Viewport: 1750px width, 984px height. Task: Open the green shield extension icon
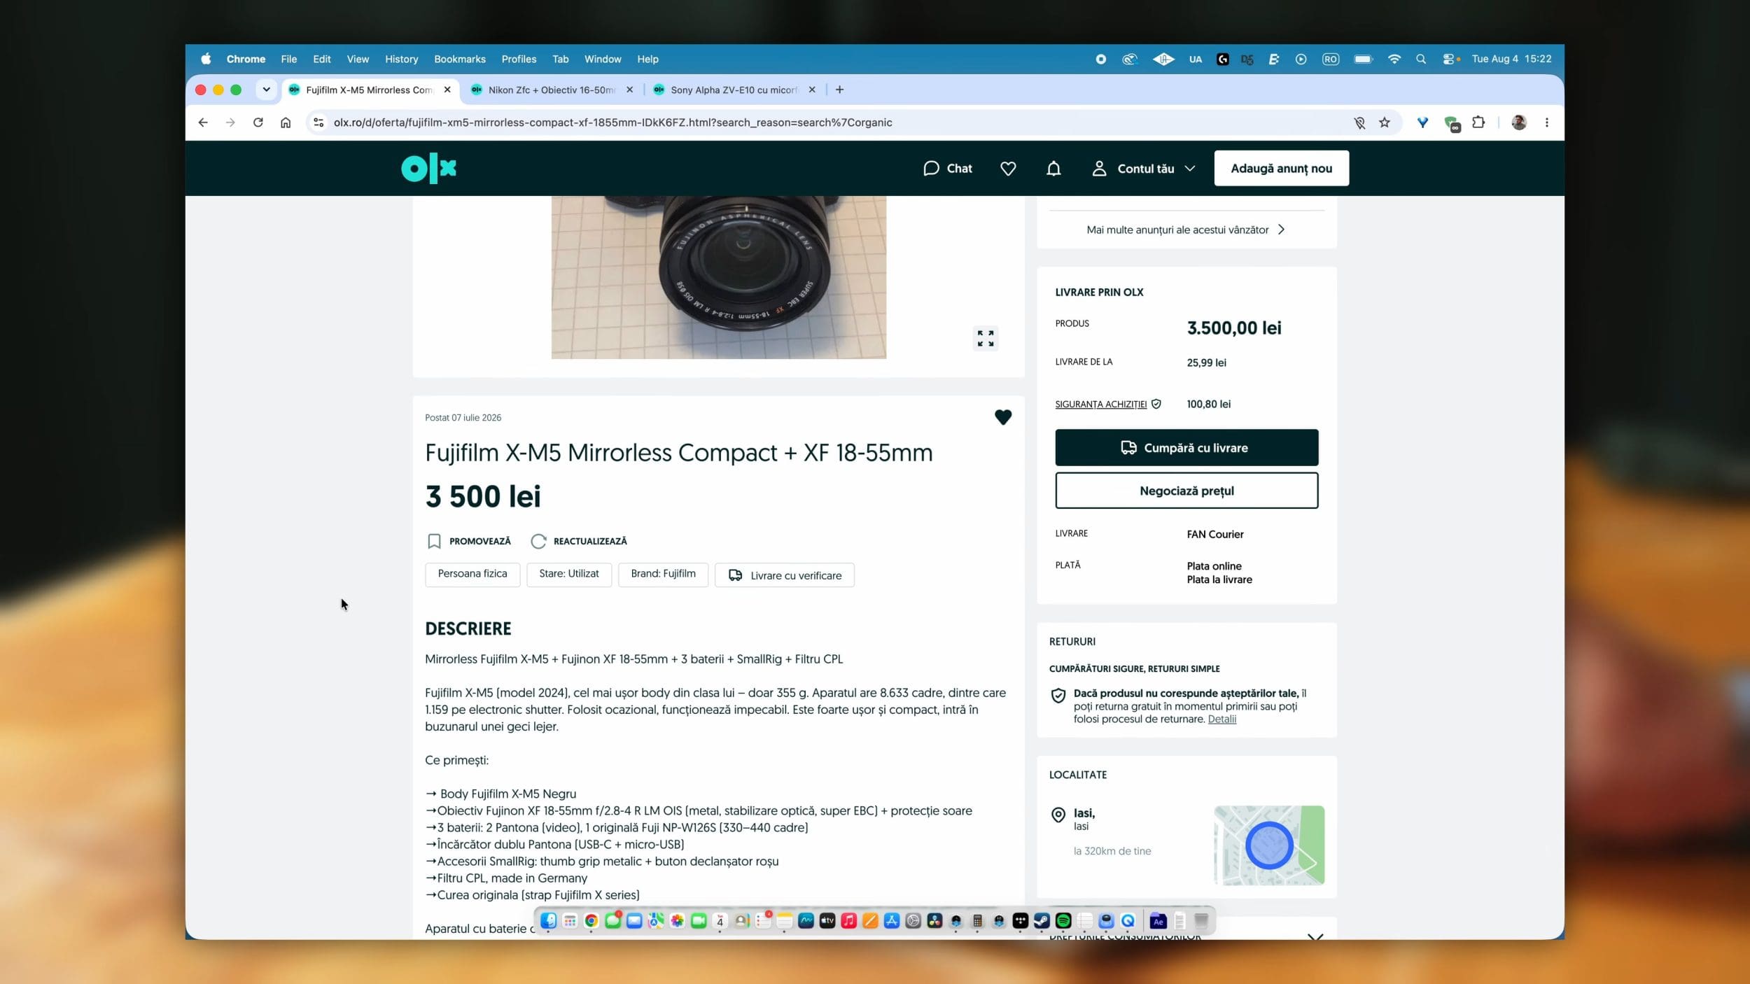click(x=1452, y=124)
